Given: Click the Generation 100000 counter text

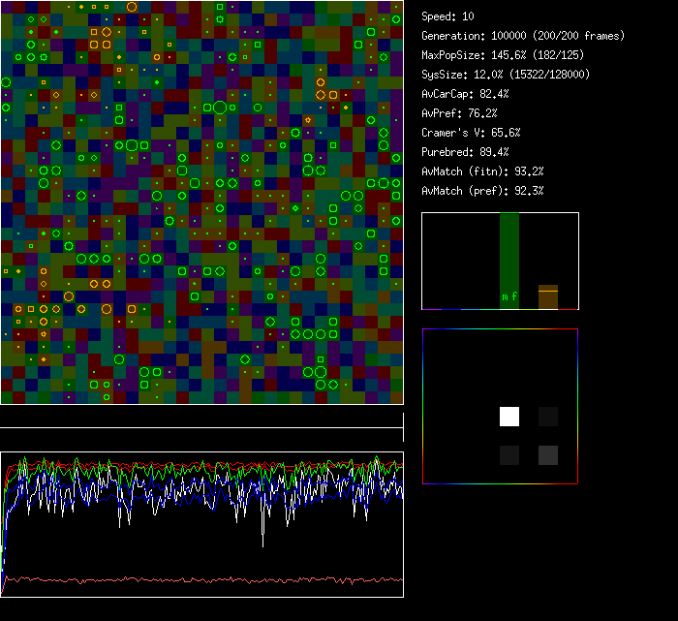Looking at the screenshot, I should click(x=523, y=36).
